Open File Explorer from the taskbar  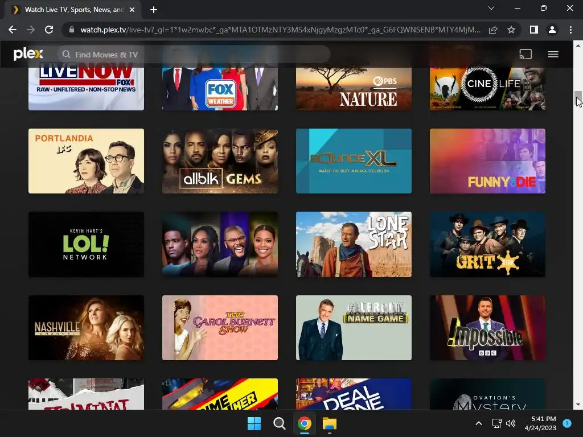[x=330, y=423]
